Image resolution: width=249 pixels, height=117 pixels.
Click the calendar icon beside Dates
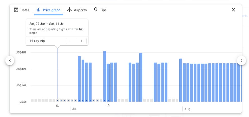point(16,10)
